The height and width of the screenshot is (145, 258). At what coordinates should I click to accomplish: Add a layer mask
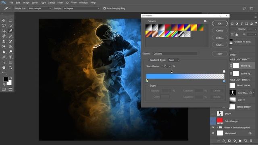[229, 141]
